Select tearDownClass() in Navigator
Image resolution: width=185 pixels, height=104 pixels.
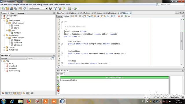click(x=14, y=71)
